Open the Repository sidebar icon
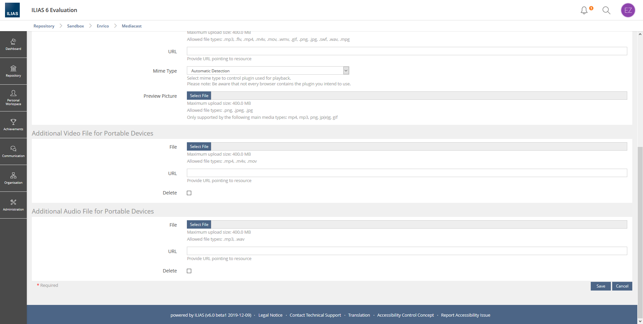 [x=13, y=71]
